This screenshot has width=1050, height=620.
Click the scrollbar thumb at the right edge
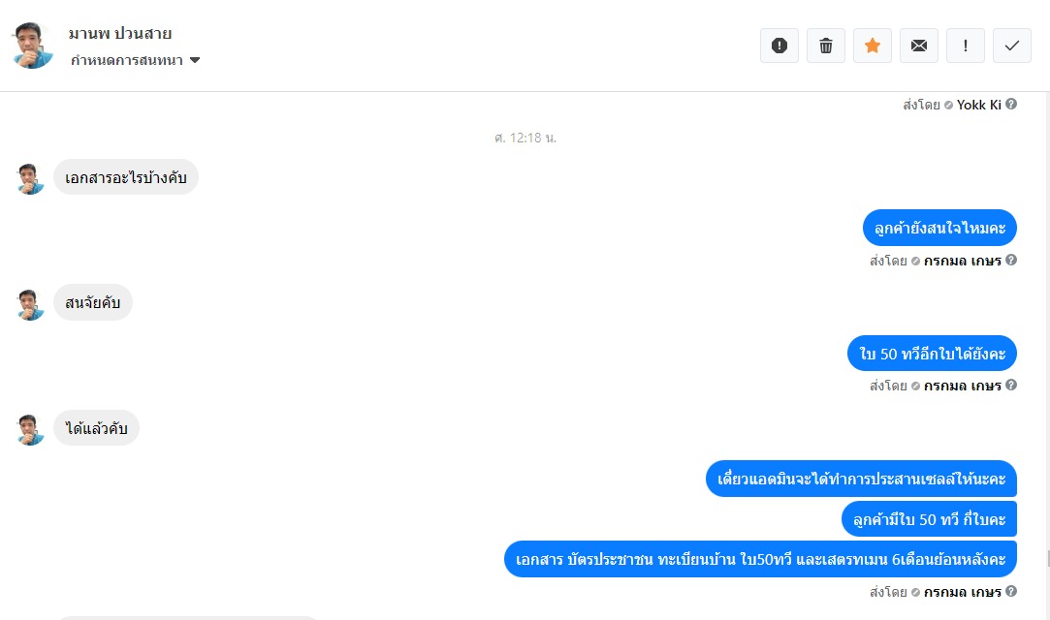(1047, 557)
